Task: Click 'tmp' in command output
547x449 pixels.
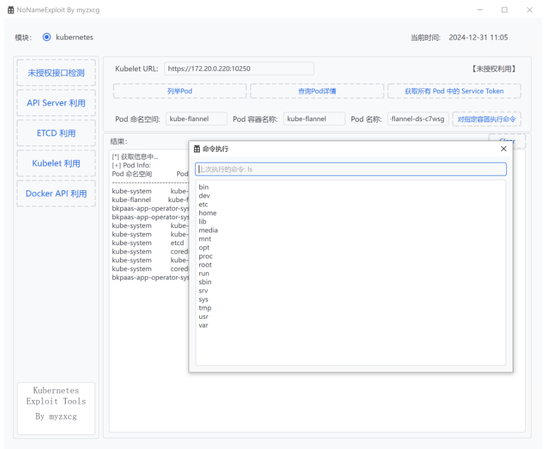Action: [205, 308]
